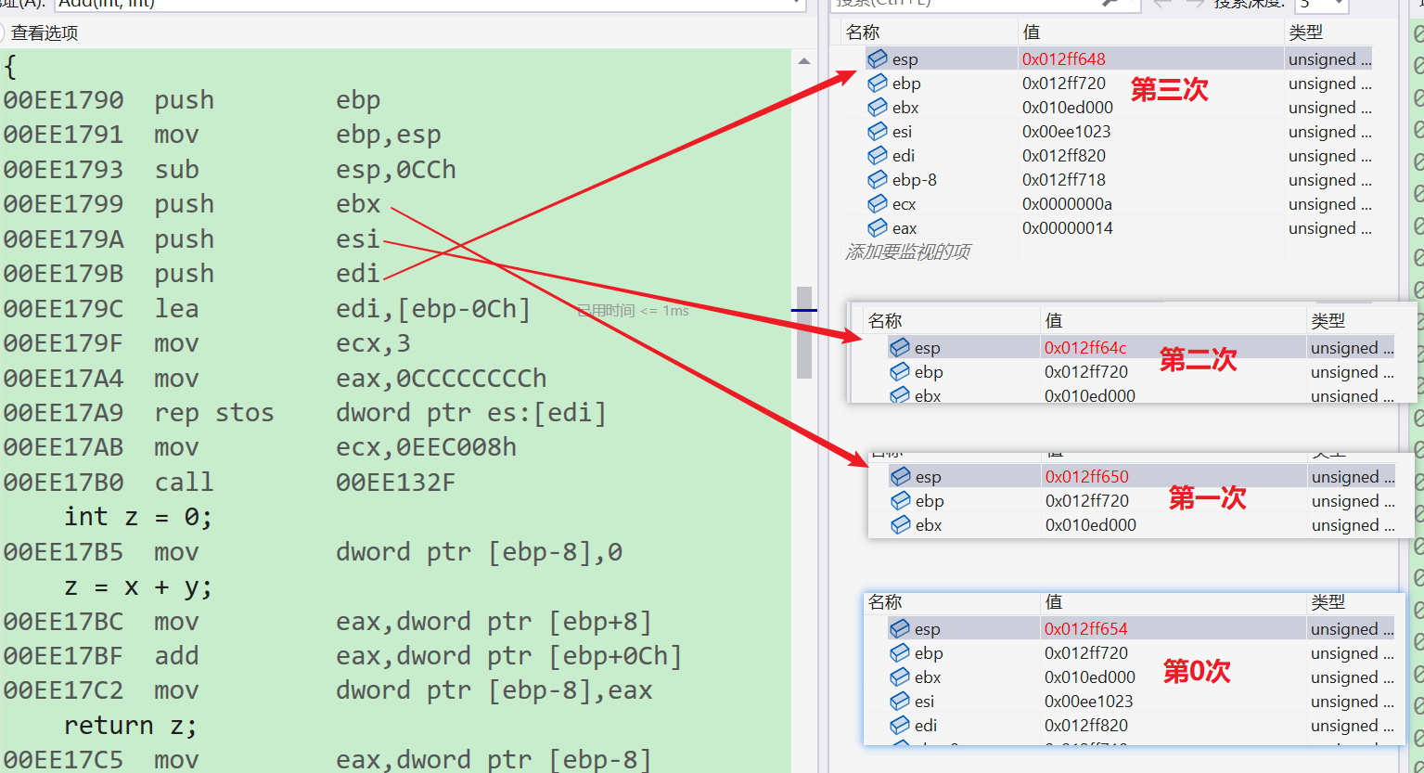The image size is (1424, 773).
Task: Click the 添加要监视的项 add-watch field
Action: [x=907, y=251]
